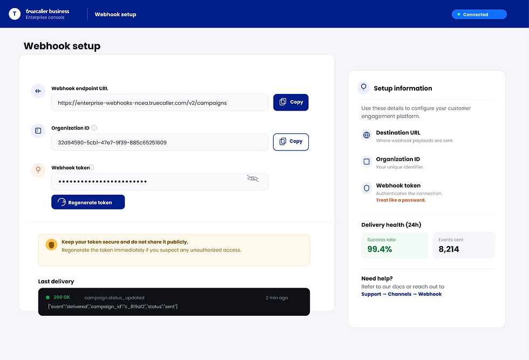This screenshot has width=529, height=360.
Task: Click the Success rate 99.4% card
Action: point(395,245)
